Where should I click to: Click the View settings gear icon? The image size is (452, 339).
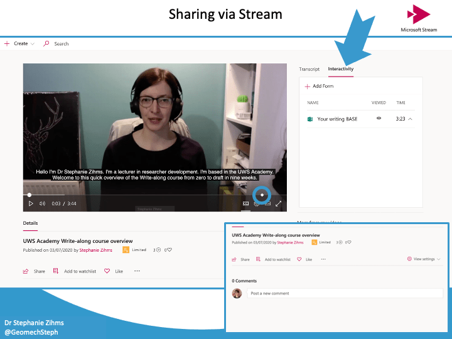409,259
